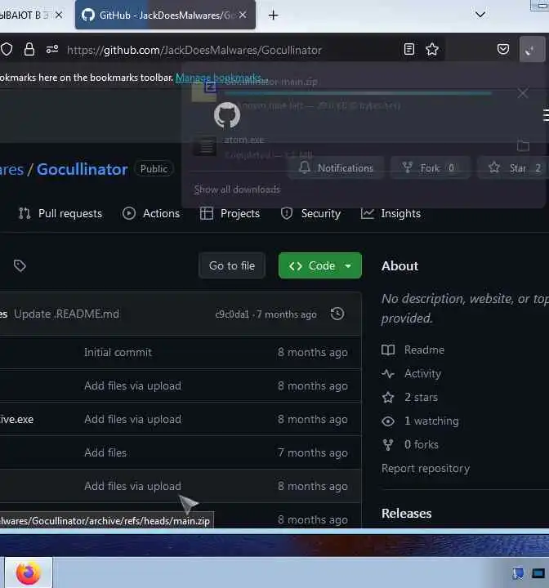View commit history via clock icon
Viewport: 549px width, 588px height.
point(337,314)
